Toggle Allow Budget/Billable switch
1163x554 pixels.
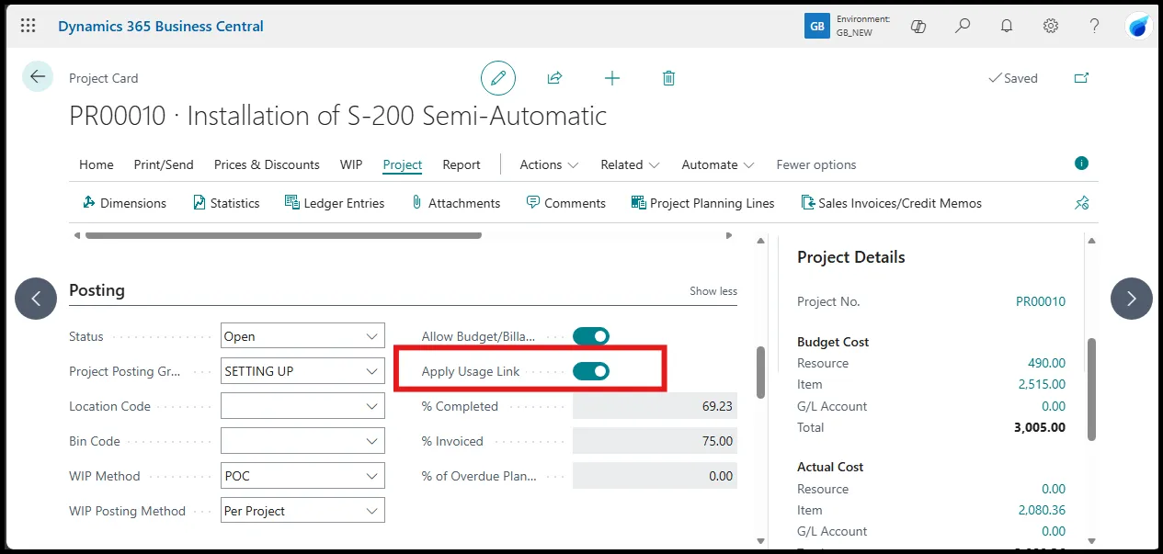591,336
